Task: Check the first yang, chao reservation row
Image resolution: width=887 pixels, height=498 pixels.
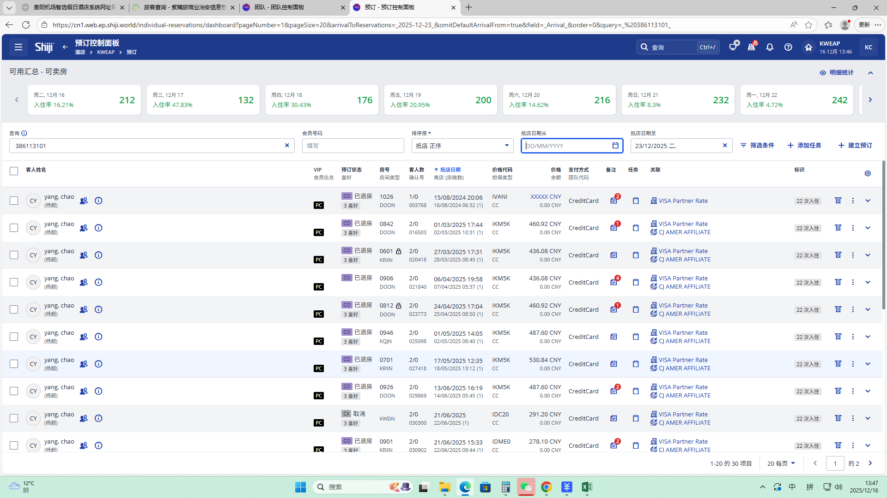Action: [x=14, y=201]
